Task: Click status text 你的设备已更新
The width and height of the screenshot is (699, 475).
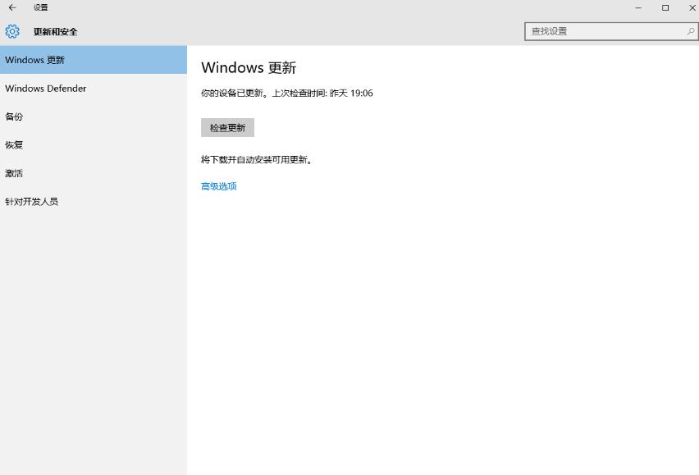Action: 232,94
